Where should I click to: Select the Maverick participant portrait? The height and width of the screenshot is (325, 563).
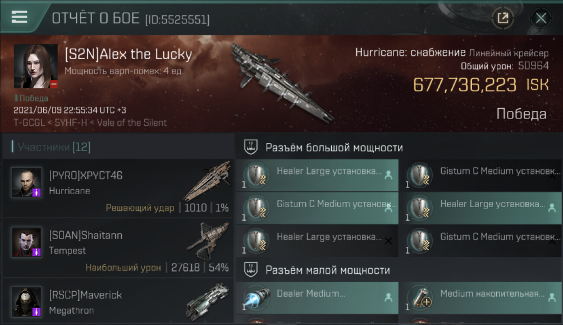point(26,302)
